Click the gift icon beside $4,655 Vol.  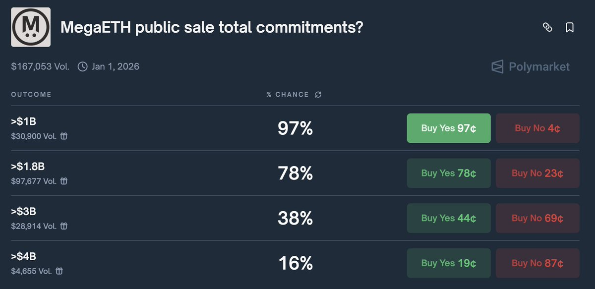click(59, 271)
